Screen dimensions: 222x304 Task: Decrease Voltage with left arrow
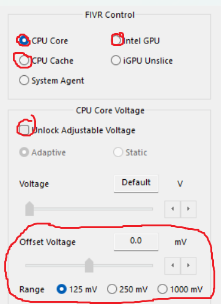click(x=172, y=209)
